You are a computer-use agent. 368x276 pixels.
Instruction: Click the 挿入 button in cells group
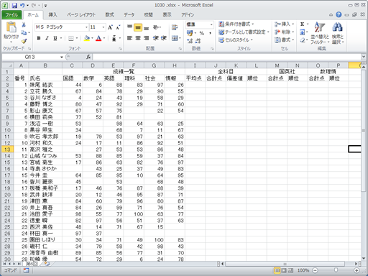284,24
